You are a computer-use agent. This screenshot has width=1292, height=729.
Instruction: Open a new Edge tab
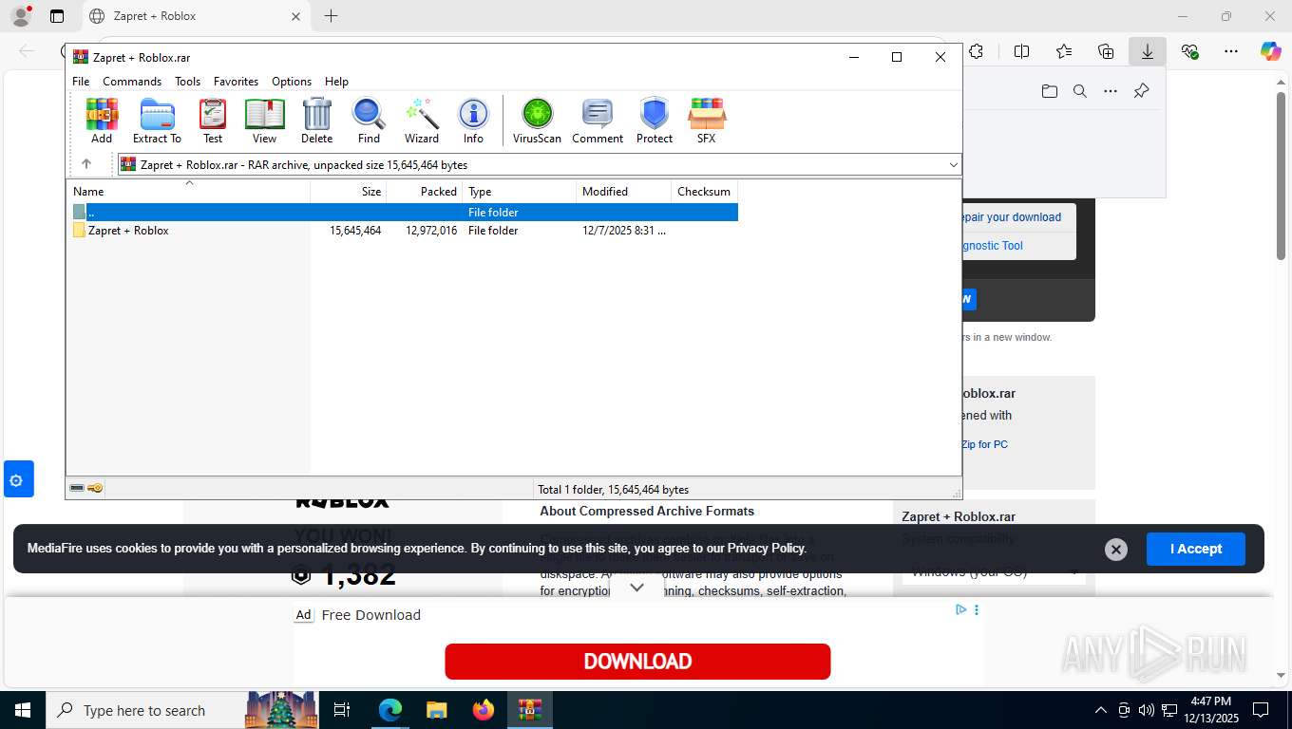pyautogui.click(x=331, y=16)
